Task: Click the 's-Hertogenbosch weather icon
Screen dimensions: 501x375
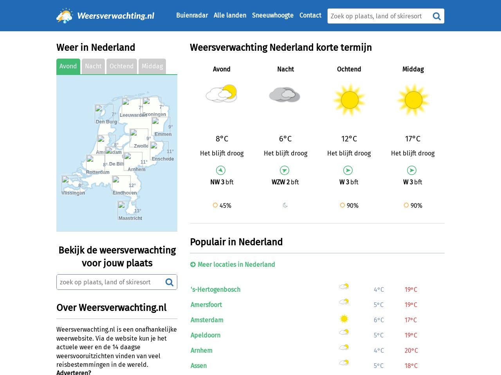Action: click(x=344, y=286)
